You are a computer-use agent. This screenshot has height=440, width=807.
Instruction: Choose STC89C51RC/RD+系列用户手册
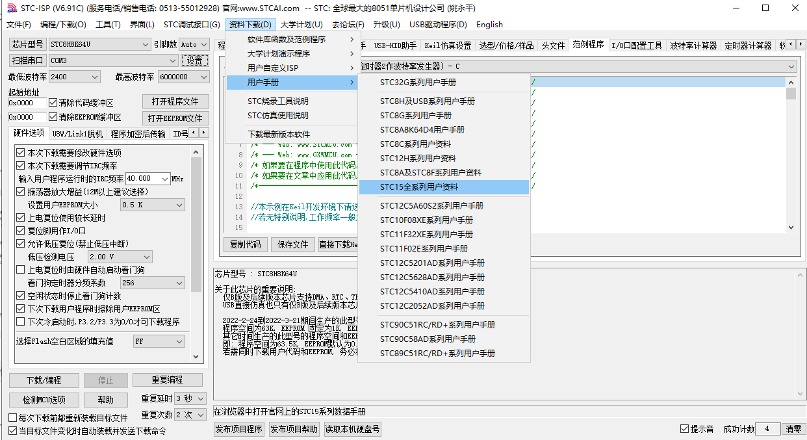(444, 354)
